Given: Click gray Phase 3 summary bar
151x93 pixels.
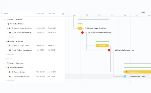Looking at the screenshot, I should (137, 63).
